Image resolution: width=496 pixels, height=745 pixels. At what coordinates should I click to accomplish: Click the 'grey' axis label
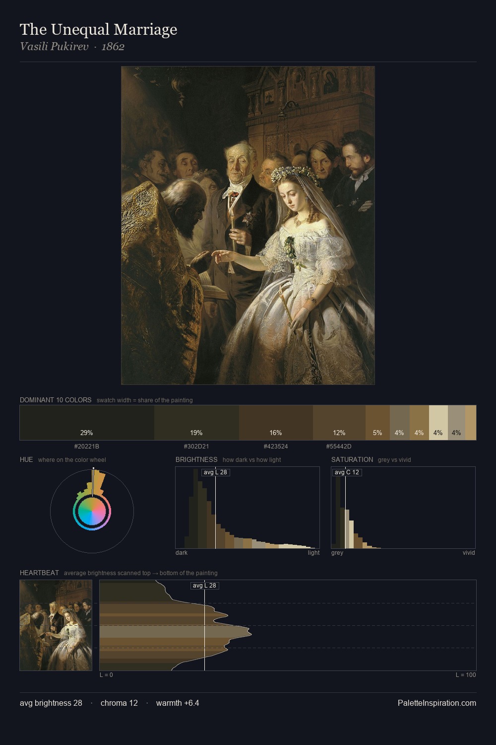click(337, 553)
